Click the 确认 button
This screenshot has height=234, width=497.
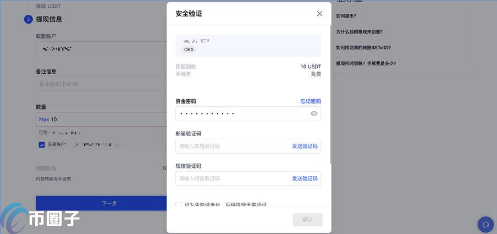(307, 219)
